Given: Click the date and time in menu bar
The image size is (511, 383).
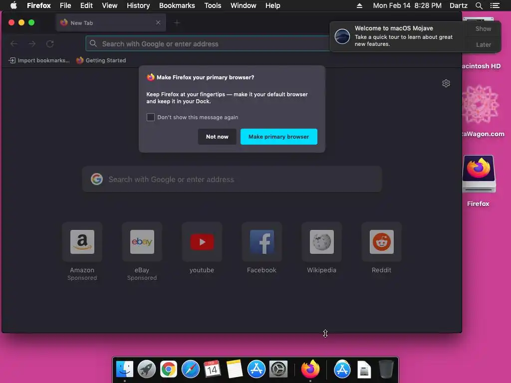Looking at the screenshot, I should [407, 5].
